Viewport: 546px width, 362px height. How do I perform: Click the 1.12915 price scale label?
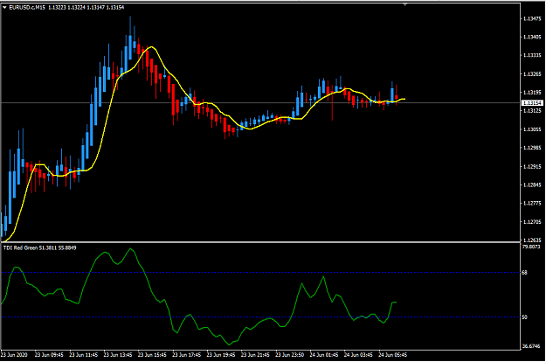[x=532, y=166]
